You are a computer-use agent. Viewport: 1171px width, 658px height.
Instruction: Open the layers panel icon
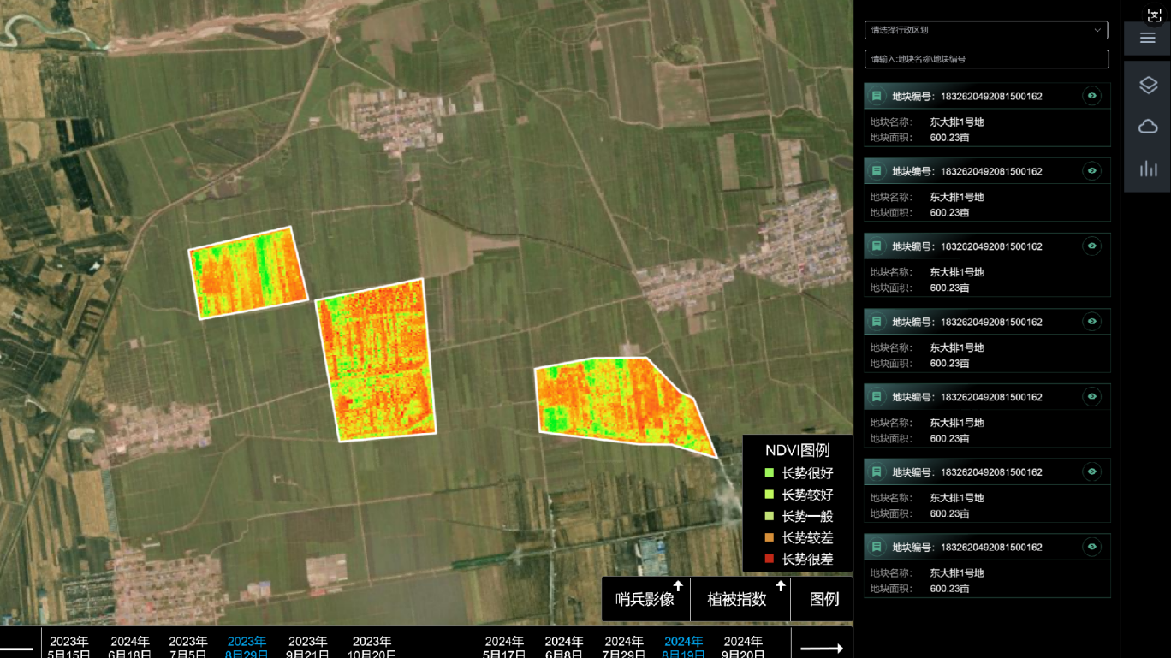[1148, 85]
